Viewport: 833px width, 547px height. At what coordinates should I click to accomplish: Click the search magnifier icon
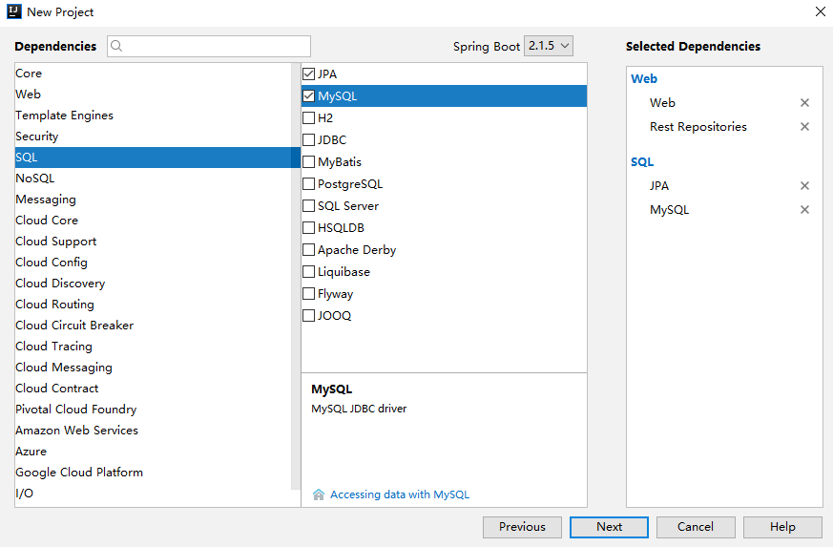pos(116,46)
